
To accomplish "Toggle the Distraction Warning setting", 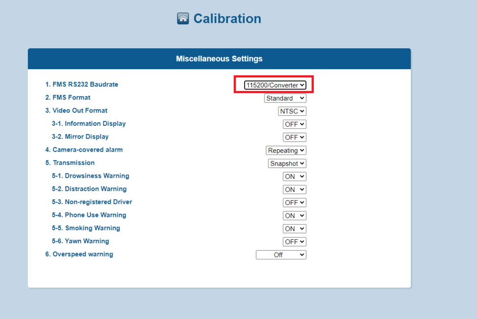I will point(294,189).
